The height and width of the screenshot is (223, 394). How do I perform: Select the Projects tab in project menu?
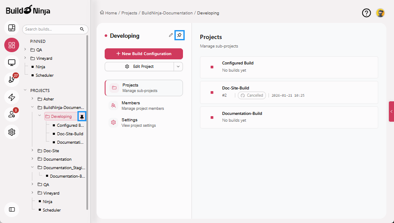click(x=144, y=88)
